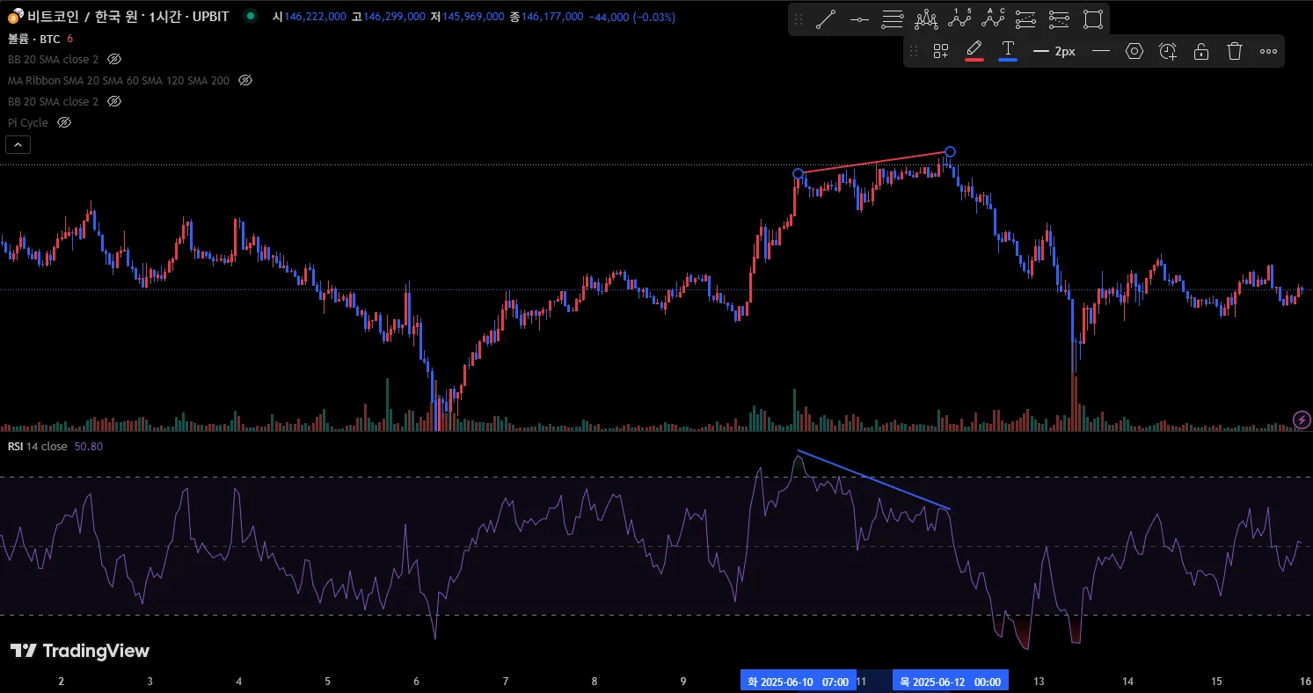Click the low price value 145,969,000
1313x693 pixels.
pyautogui.click(x=473, y=16)
